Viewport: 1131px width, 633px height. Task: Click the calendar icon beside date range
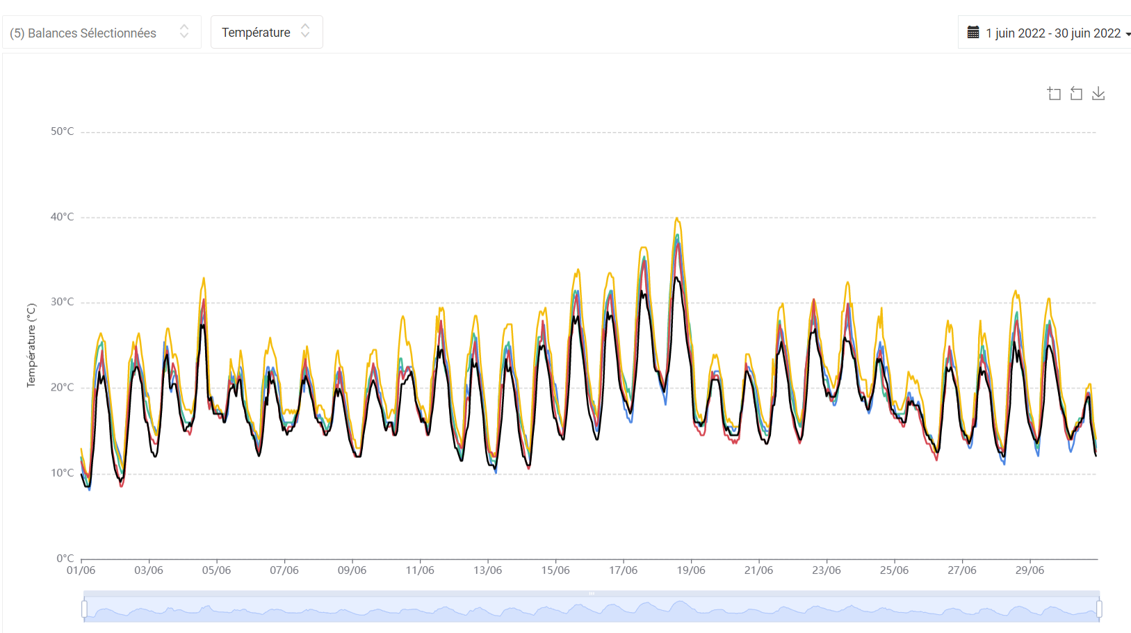(x=973, y=33)
